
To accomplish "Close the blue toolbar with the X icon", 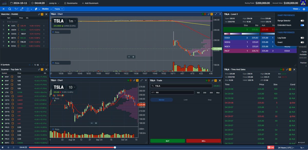I will (3, 9).
